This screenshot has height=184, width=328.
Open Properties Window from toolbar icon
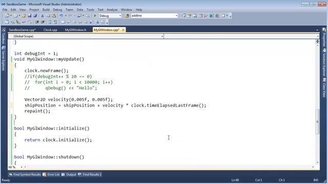(189, 16)
